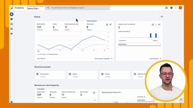Click the Realtime overview card icon
193x108 pixels.
(x=135, y=74)
